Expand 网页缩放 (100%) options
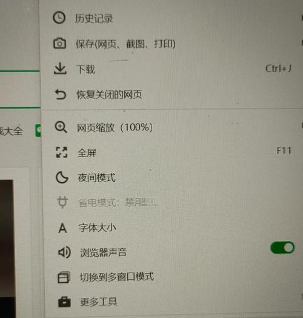303x318 pixels. point(171,127)
